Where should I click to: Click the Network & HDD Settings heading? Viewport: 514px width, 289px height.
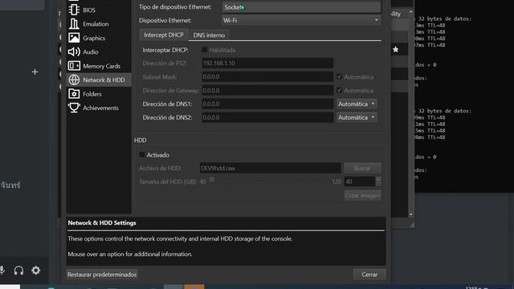click(x=102, y=223)
